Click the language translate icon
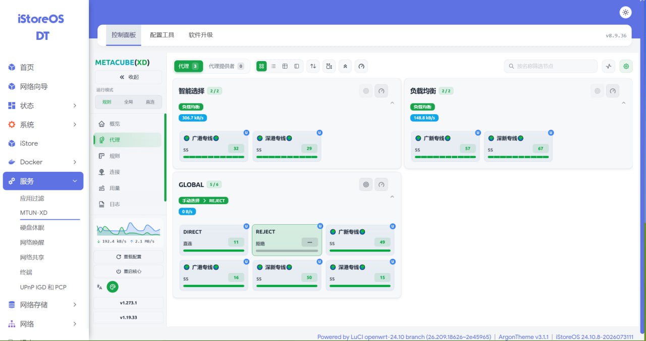 [99, 286]
